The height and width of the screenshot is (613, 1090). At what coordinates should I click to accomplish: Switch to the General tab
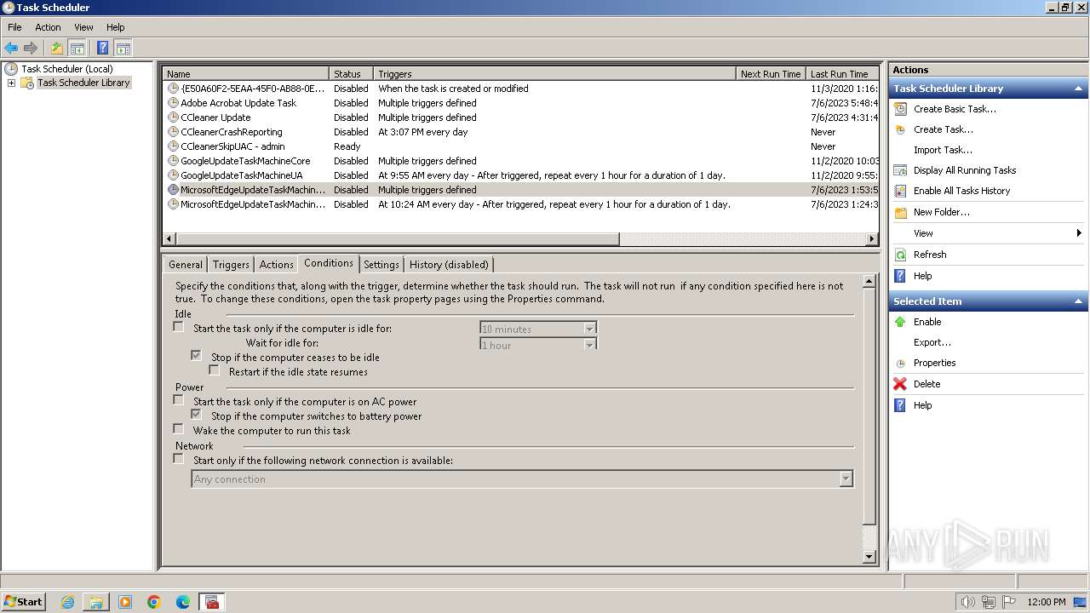(186, 265)
